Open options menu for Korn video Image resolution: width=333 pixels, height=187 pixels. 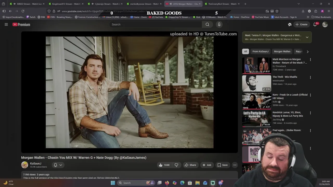tap(310, 95)
